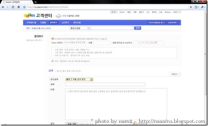
Task: Click the reply e-mail address field
Action: 148,43
